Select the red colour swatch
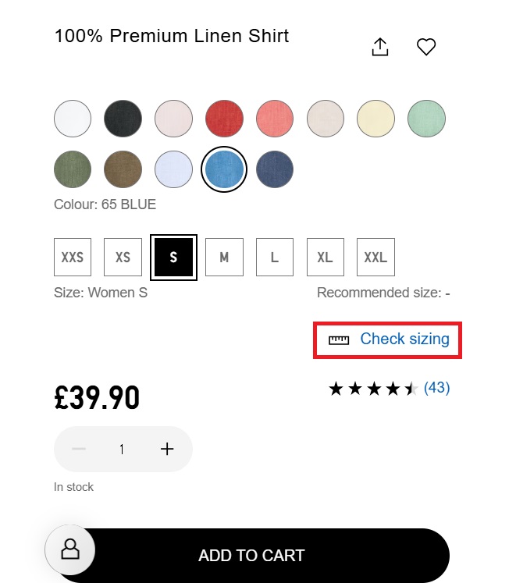Screen dimensions: 516x583 [224, 119]
